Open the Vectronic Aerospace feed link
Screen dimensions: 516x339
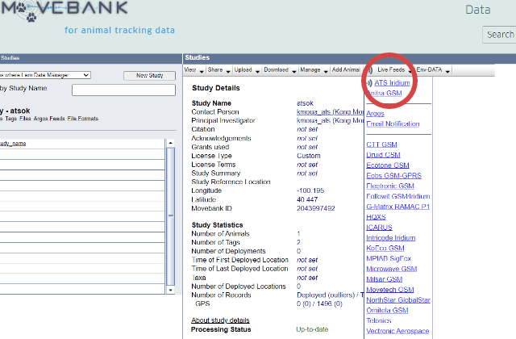[397, 331]
